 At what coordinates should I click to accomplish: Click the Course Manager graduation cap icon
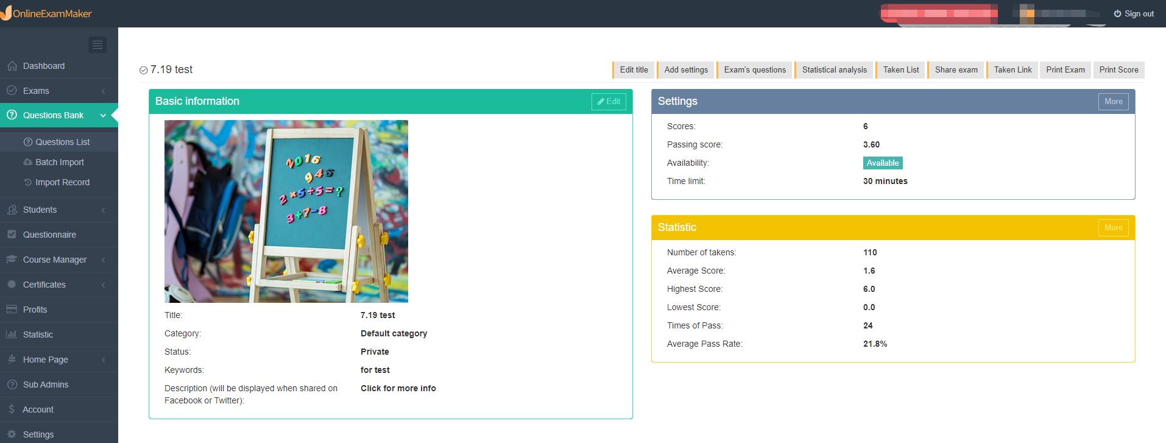[x=12, y=260]
